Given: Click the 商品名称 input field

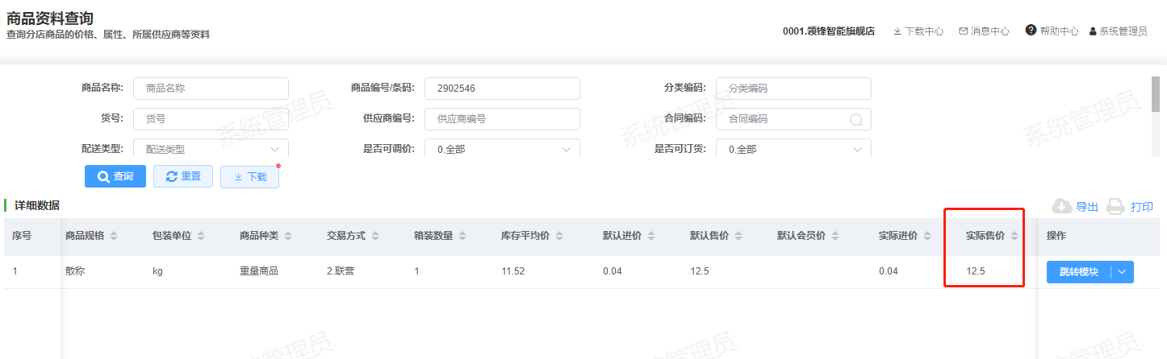Looking at the screenshot, I should (x=211, y=89).
